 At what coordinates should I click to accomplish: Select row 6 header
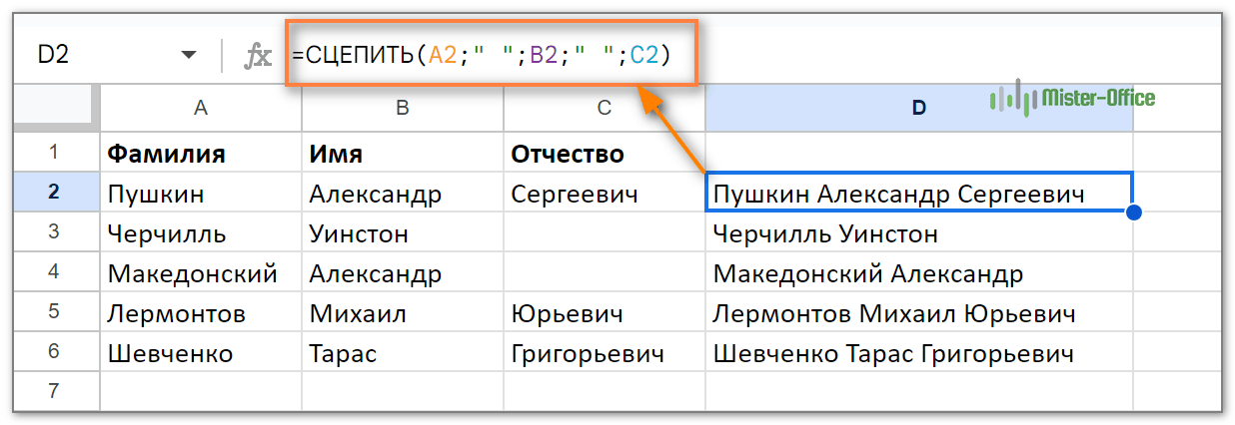tap(56, 352)
